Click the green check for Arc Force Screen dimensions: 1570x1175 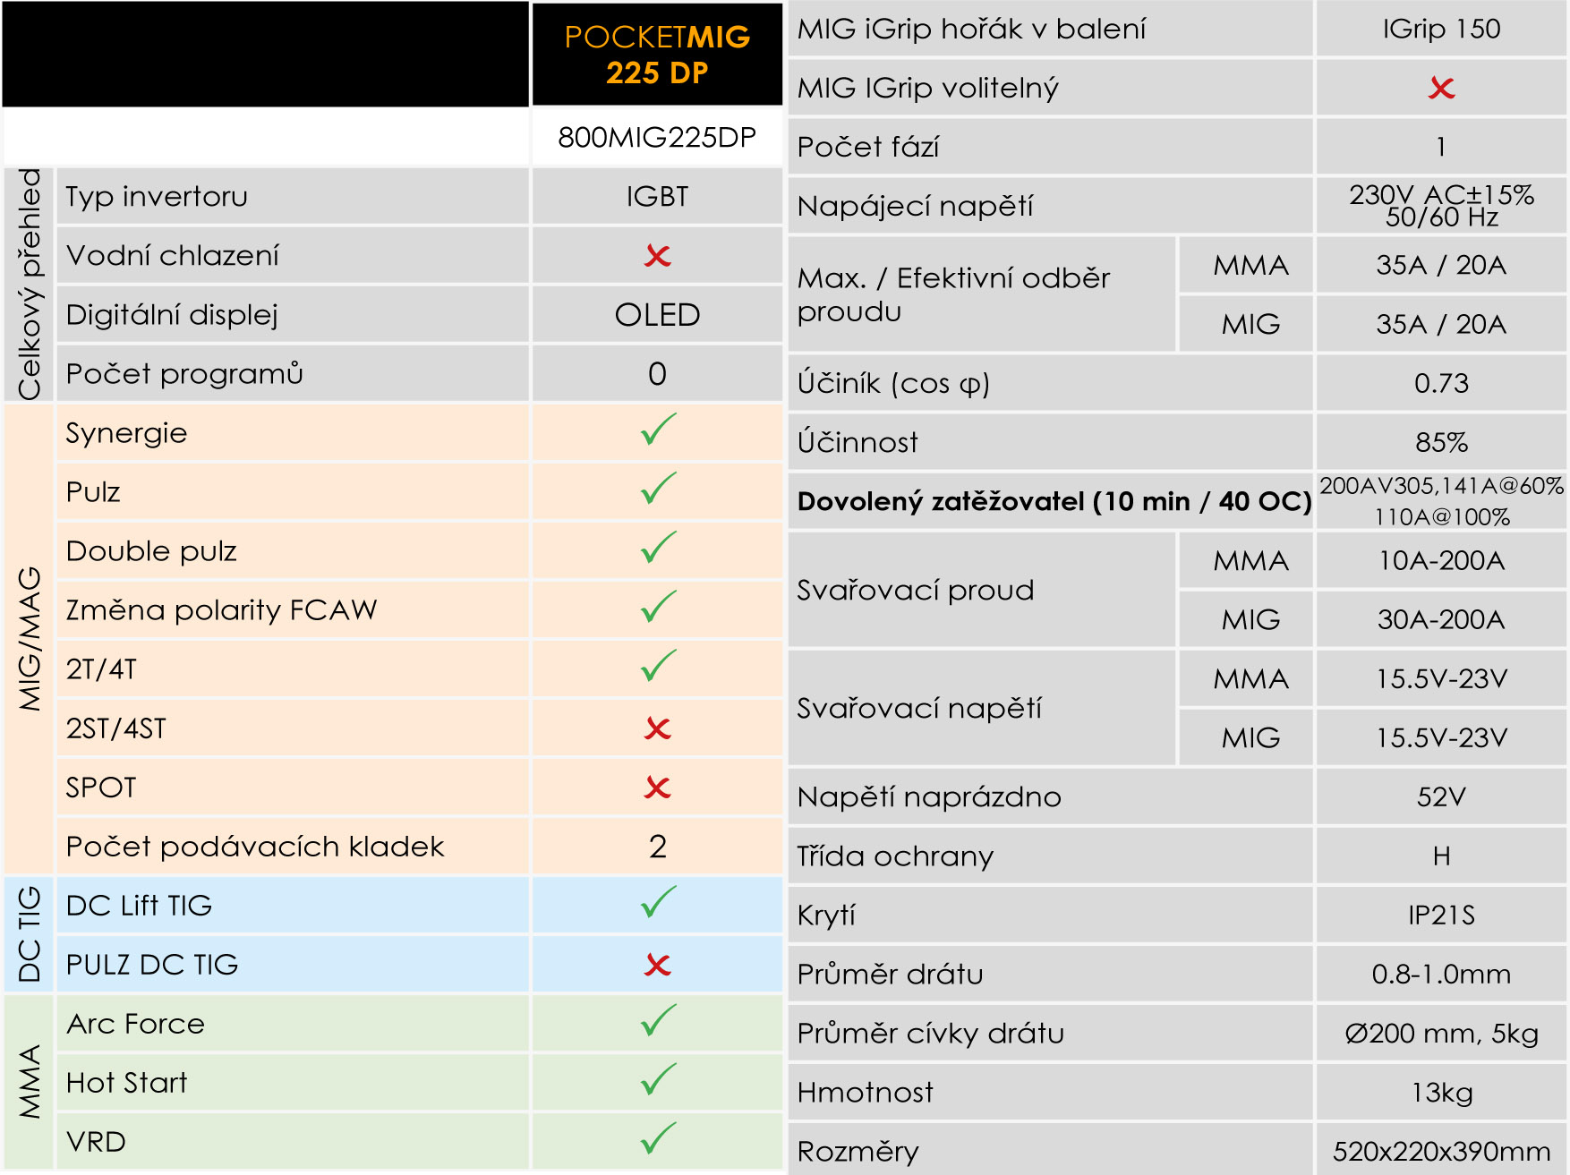coord(658,1021)
